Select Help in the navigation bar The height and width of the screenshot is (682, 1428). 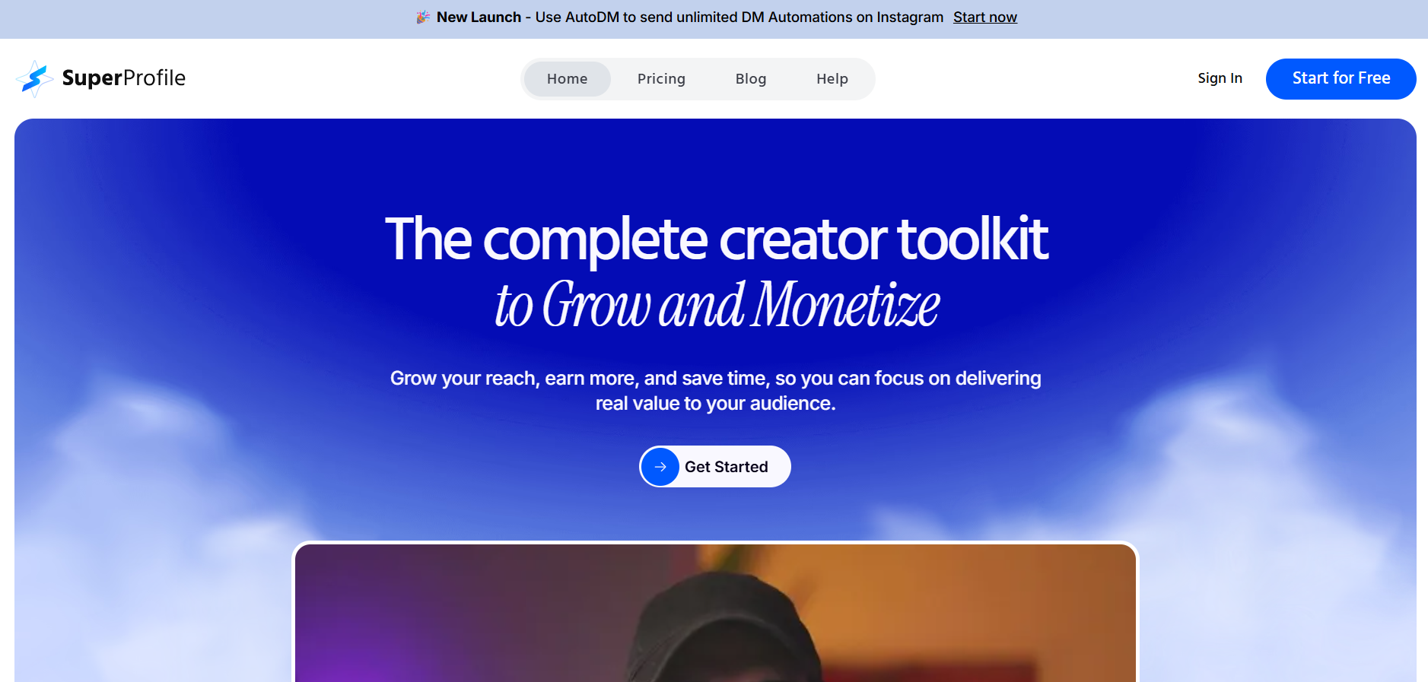(832, 79)
